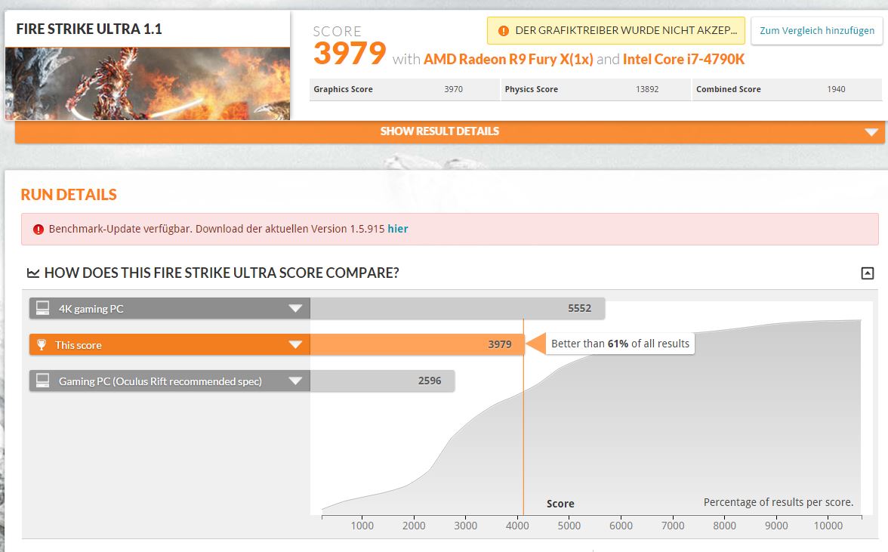Click the RUN DETAILS heading
The width and height of the screenshot is (888, 552).
pos(69,195)
